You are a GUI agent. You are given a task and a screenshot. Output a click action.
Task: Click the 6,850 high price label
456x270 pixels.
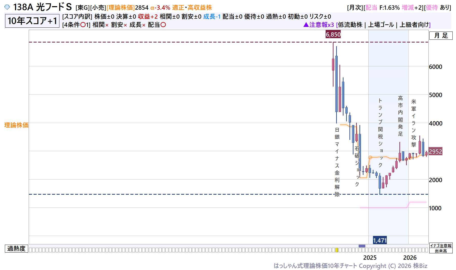333,34
